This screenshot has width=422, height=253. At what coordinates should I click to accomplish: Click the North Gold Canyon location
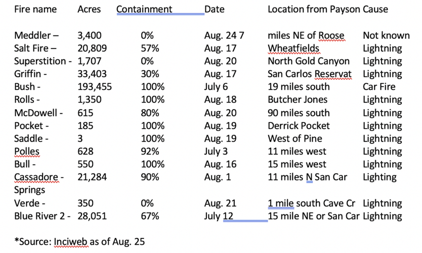(x=309, y=61)
